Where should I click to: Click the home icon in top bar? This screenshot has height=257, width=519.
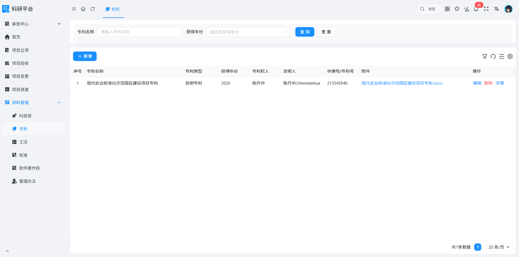83,9
